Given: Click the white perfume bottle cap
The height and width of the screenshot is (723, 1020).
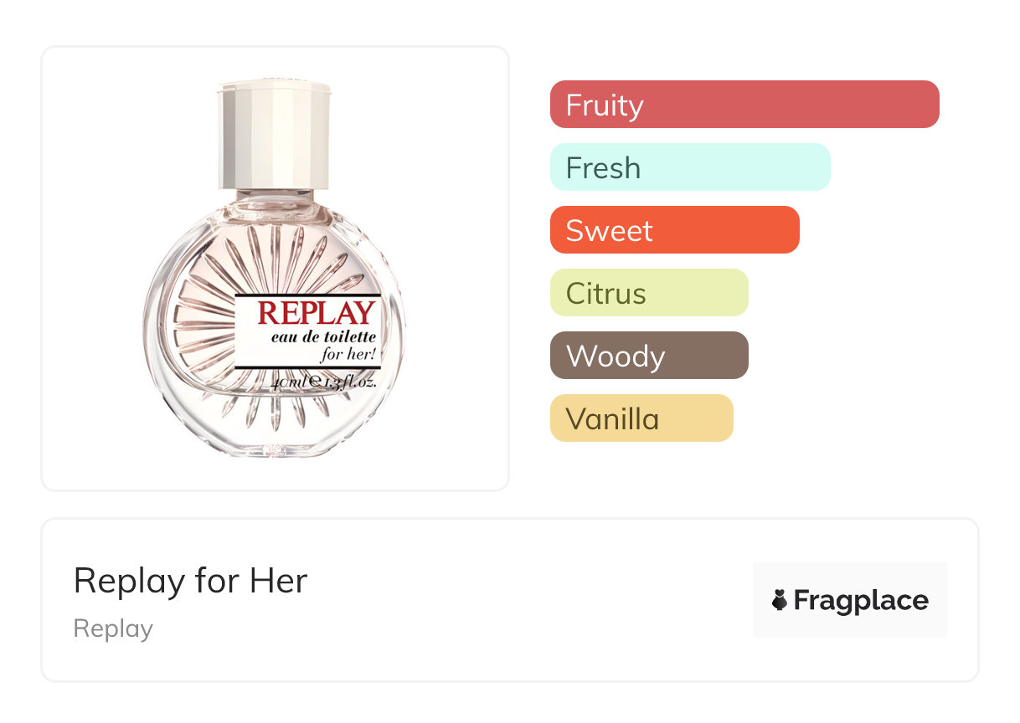Looking at the screenshot, I should (x=274, y=132).
